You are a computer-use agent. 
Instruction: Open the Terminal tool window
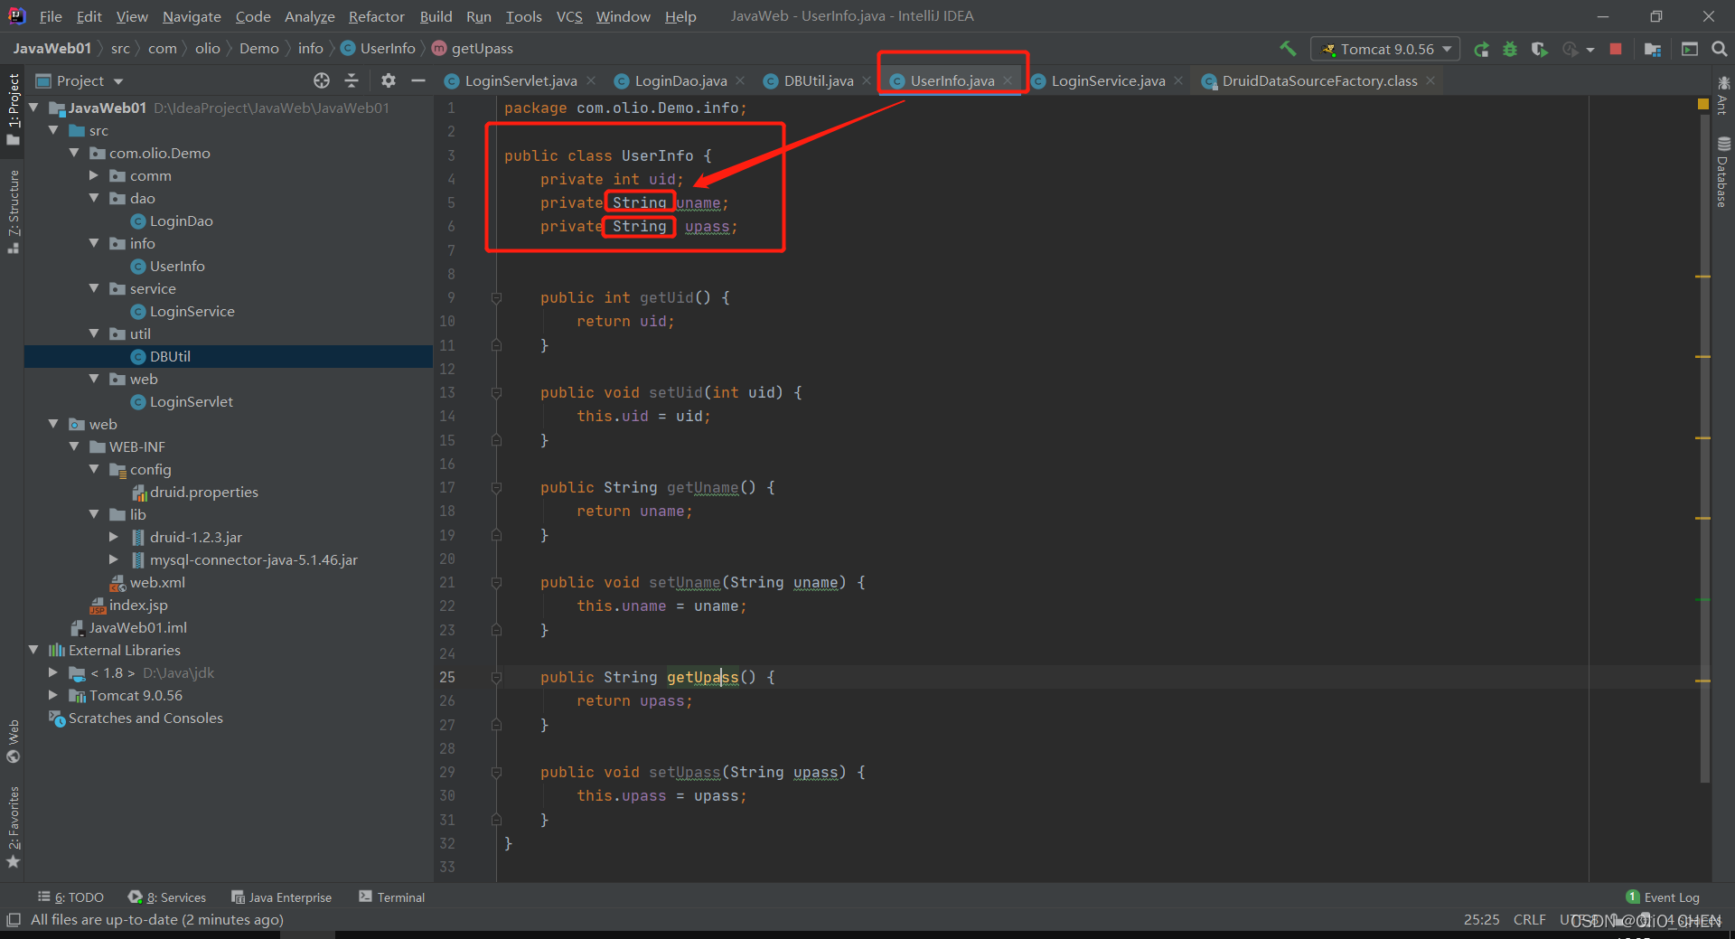click(x=392, y=897)
